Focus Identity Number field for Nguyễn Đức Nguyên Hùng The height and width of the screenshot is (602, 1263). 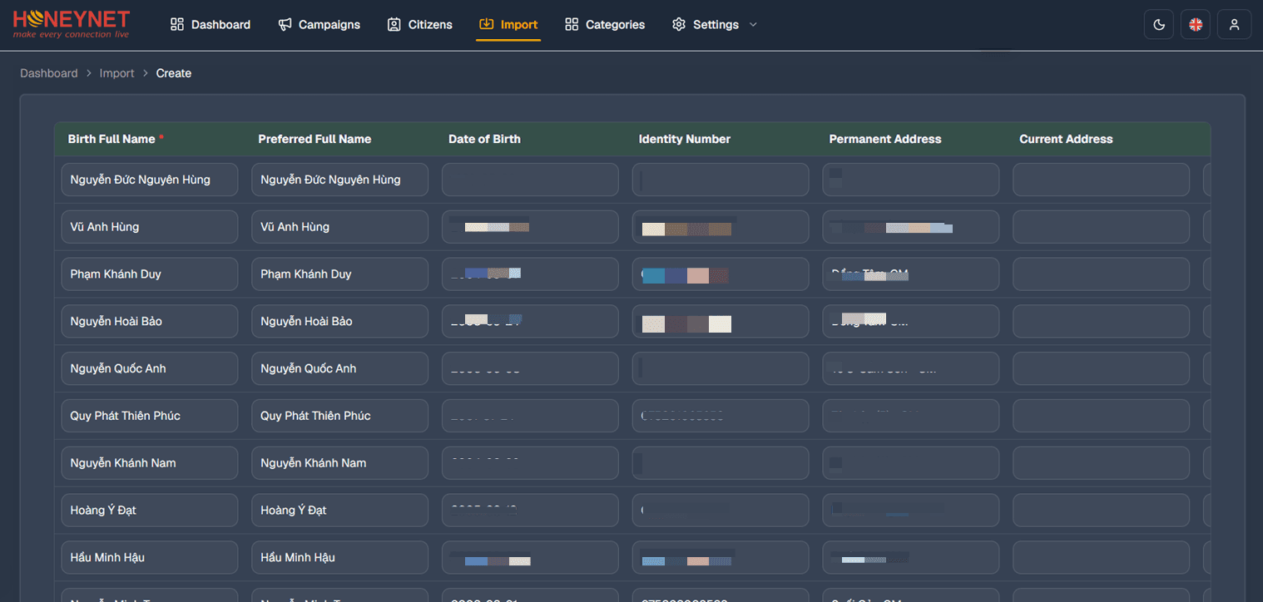[x=721, y=180]
